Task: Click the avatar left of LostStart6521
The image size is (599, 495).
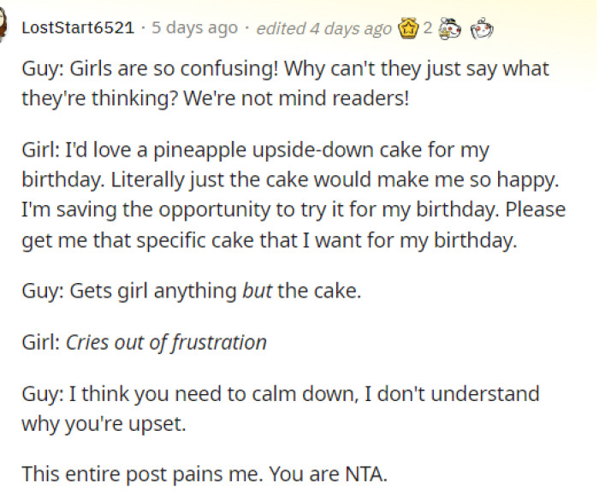Action: tap(4, 27)
